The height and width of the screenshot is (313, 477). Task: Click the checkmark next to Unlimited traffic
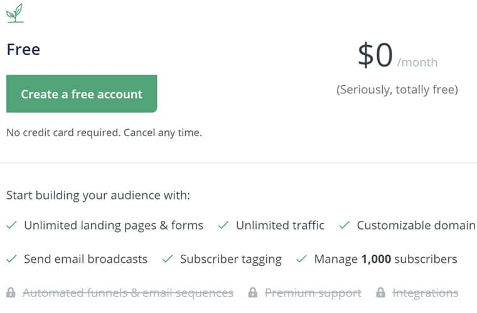[223, 225]
